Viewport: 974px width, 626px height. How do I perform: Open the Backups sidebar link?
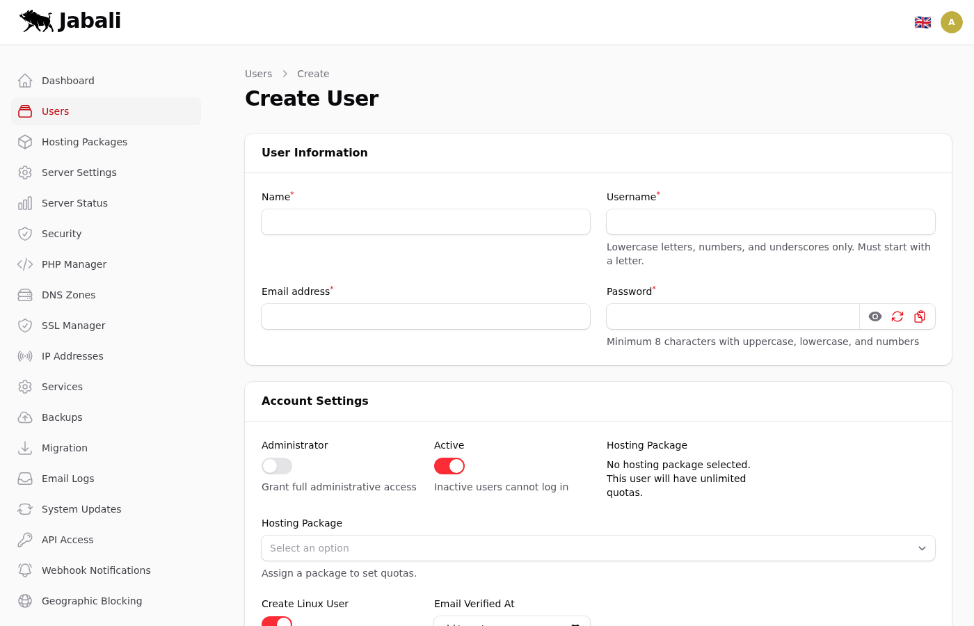pos(62,417)
